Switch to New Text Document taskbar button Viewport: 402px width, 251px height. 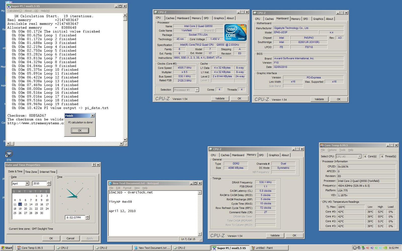pos(152,248)
